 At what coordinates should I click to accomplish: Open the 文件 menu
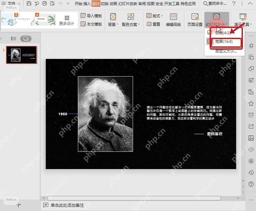12,4
